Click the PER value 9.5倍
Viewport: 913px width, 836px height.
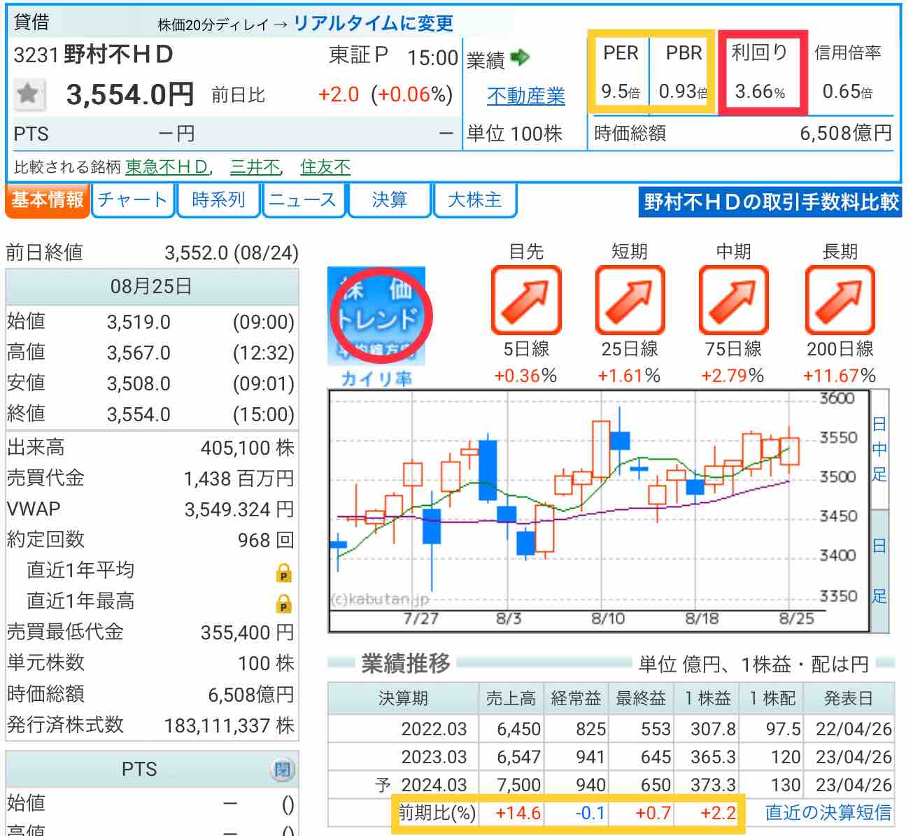621,92
